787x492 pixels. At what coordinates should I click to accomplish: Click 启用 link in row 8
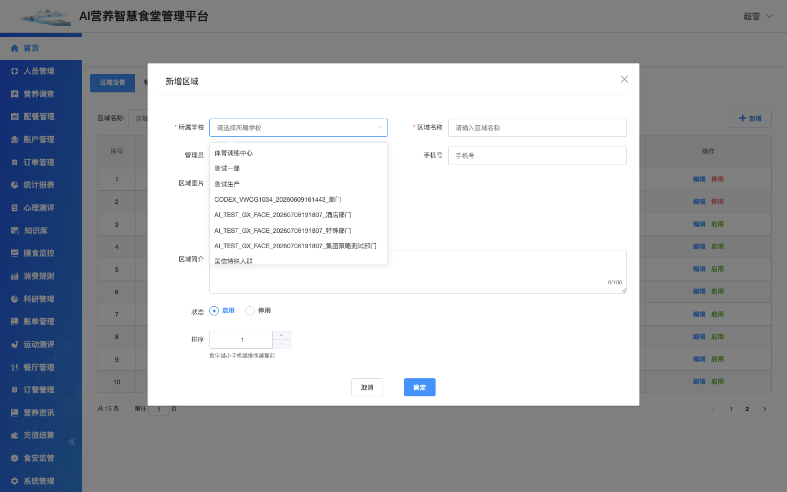pyautogui.click(x=717, y=337)
